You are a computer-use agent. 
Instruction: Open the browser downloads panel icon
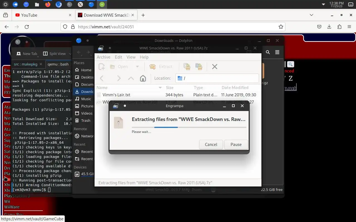(x=329, y=27)
